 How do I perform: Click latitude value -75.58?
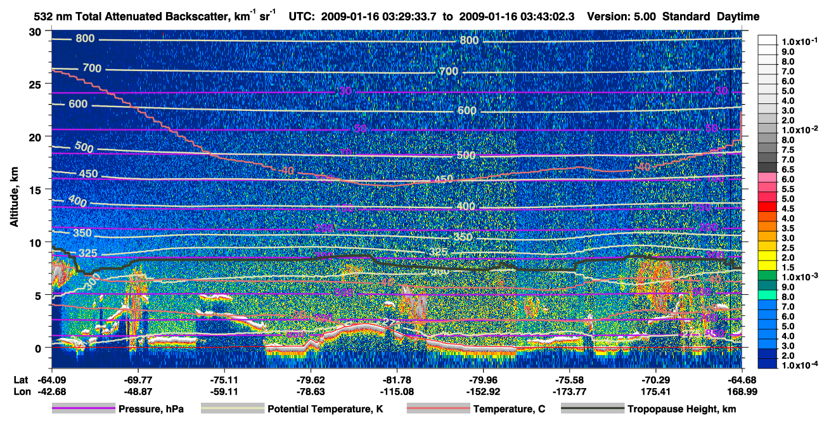point(569,379)
